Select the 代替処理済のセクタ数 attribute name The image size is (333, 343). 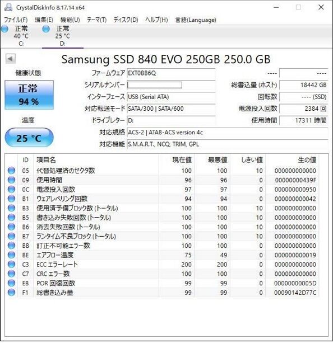coord(66,171)
